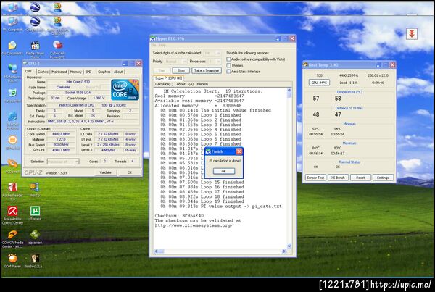Click the OK button in CPU-Z
The height and width of the screenshot is (292, 435).
click(130, 172)
